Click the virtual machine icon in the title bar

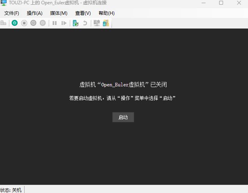(x=4, y=3)
